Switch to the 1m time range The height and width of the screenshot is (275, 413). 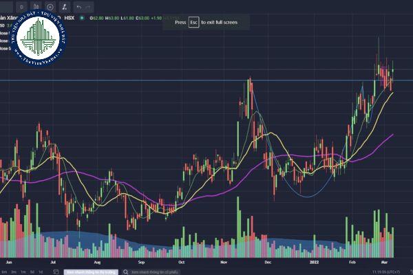coord(23,272)
